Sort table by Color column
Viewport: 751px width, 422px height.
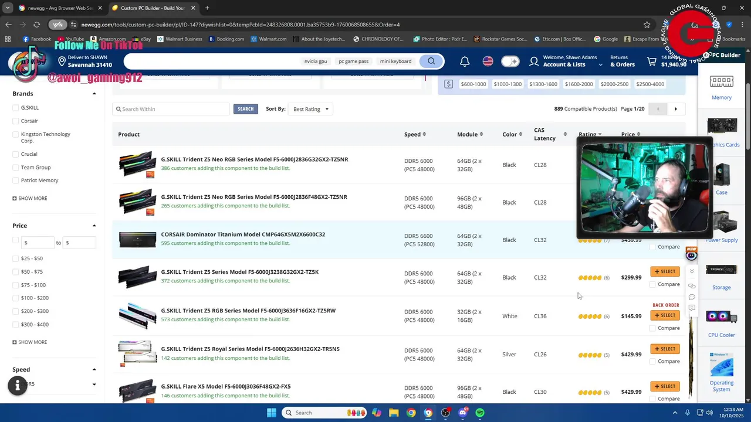[512, 134]
